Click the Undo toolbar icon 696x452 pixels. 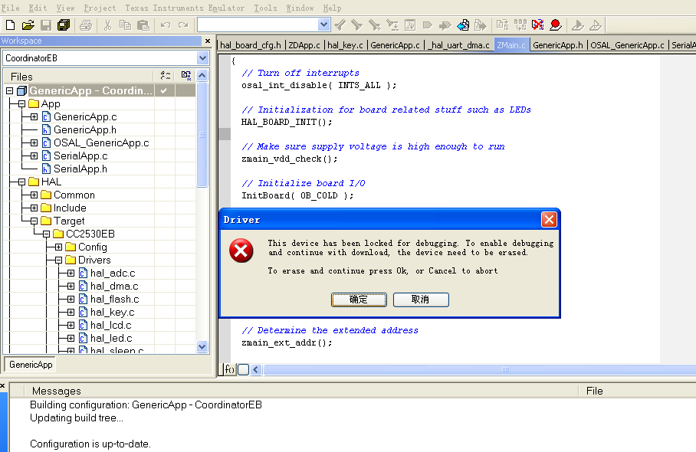coord(165,25)
